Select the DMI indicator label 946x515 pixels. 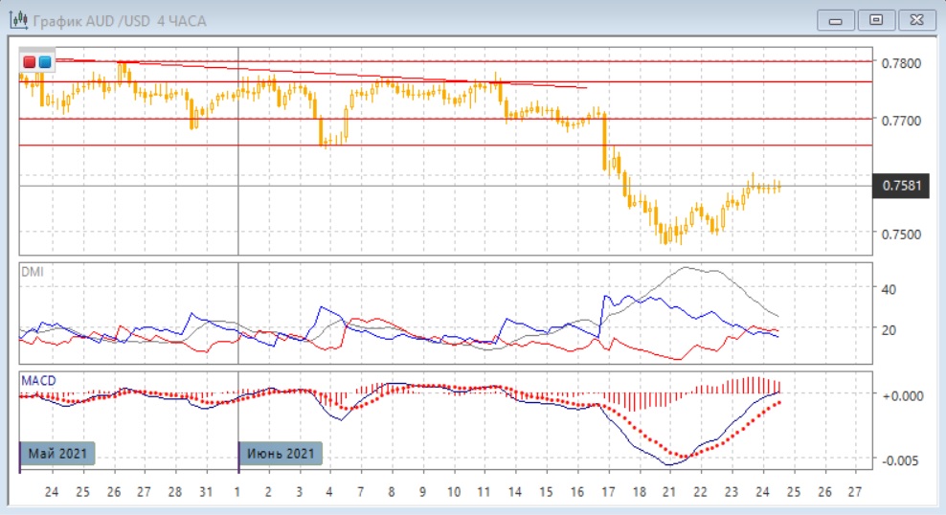(x=32, y=272)
